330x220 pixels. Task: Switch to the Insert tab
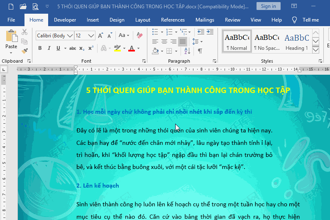click(x=93, y=20)
